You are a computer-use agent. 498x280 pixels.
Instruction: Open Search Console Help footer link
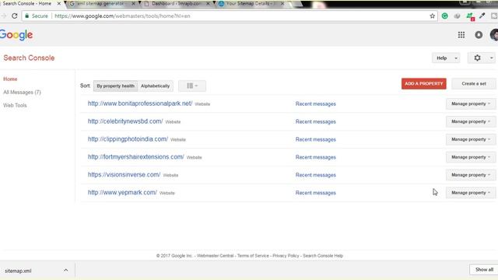(323, 256)
